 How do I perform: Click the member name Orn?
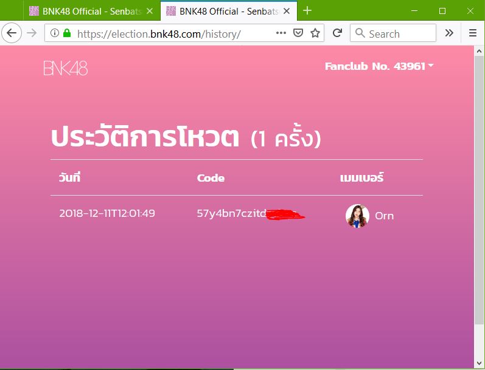click(x=384, y=216)
